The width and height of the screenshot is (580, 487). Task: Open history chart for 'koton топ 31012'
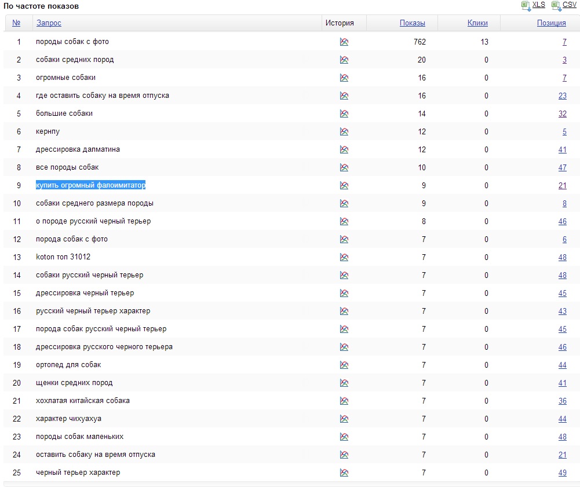coord(344,257)
